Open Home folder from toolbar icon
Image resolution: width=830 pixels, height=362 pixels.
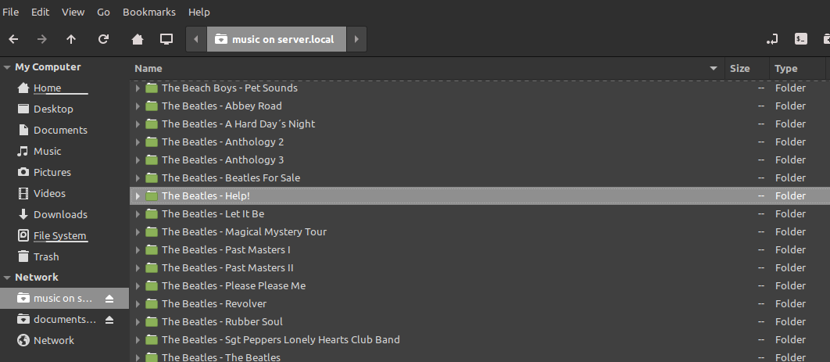pyautogui.click(x=138, y=39)
